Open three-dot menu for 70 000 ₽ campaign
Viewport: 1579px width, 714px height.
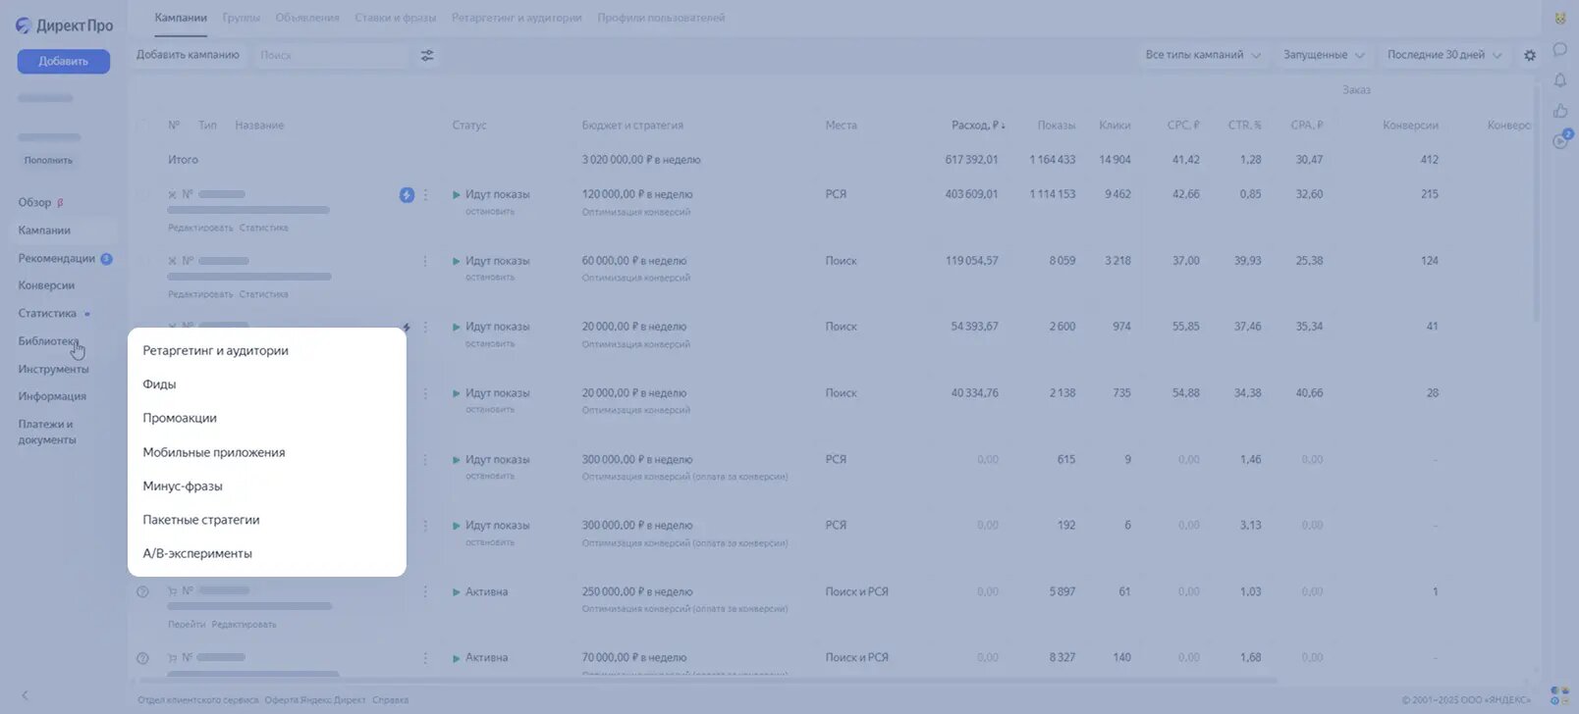(425, 658)
